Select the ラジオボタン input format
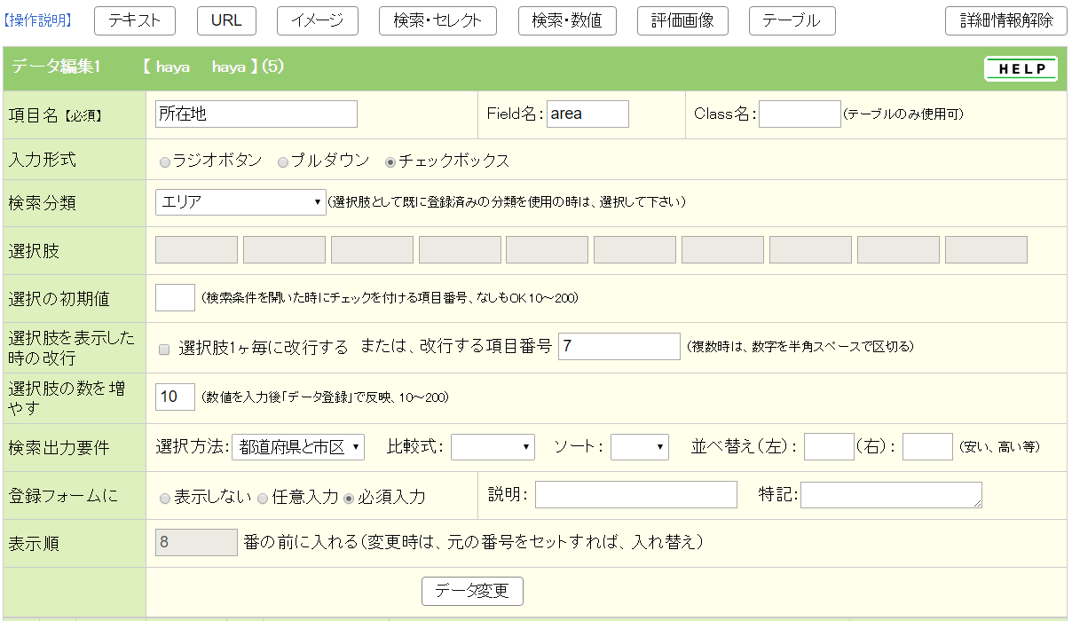Viewport: 1072px width, 621px height. pos(164,162)
